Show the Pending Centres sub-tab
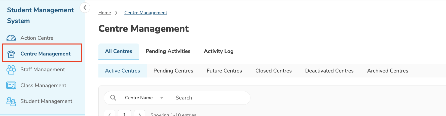This screenshot has width=446, height=116. [x=173, y=71]
